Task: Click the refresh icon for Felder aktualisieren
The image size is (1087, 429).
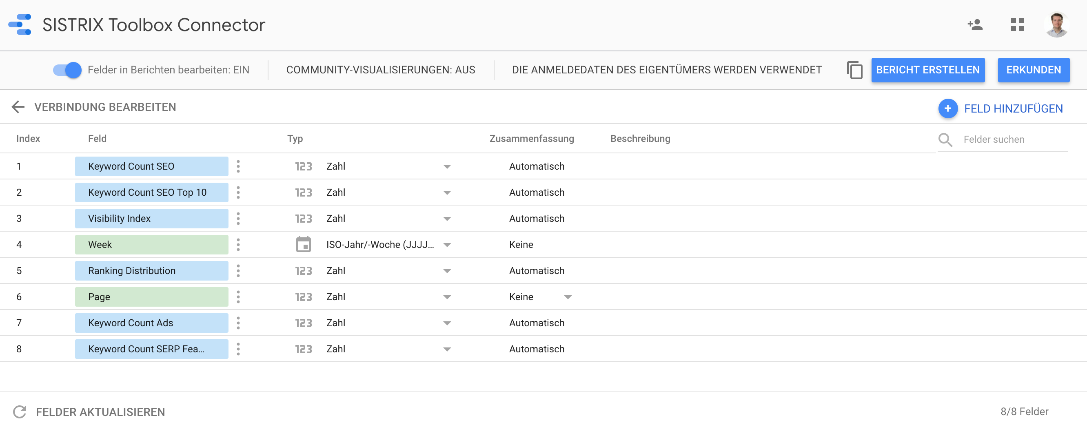Action: pos(20,412)
